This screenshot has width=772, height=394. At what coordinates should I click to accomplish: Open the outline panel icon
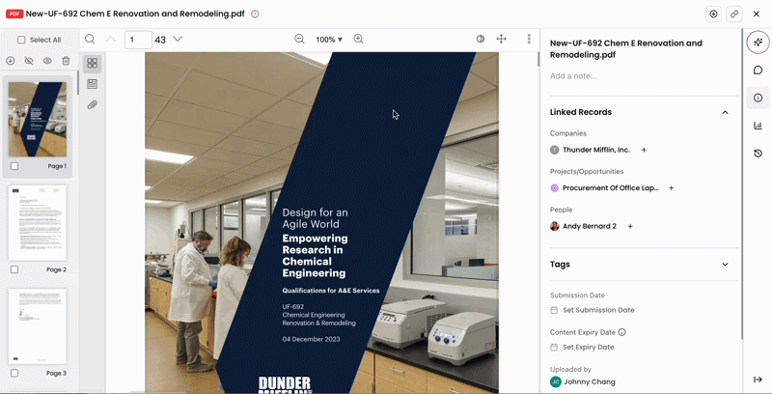click(x=92, y=84)
